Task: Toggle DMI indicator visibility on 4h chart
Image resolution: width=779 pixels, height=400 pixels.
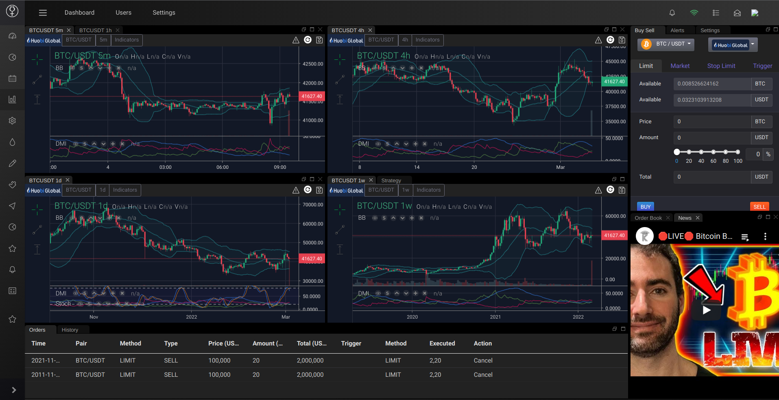Action: coord(378,144)
